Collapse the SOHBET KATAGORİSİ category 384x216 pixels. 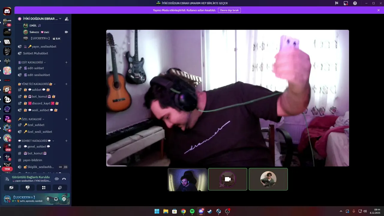53,141
